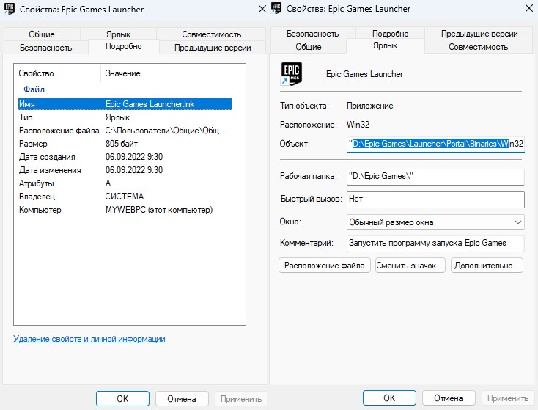
Task: Click the Epic Games icon in the right window title bar
Action: click(x=276, y=8)
